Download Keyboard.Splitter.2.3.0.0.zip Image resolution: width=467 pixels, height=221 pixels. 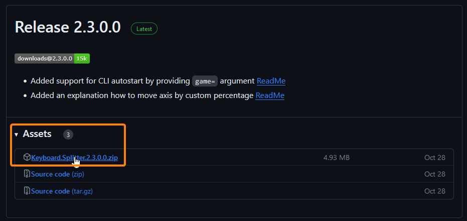coord(74,157)
